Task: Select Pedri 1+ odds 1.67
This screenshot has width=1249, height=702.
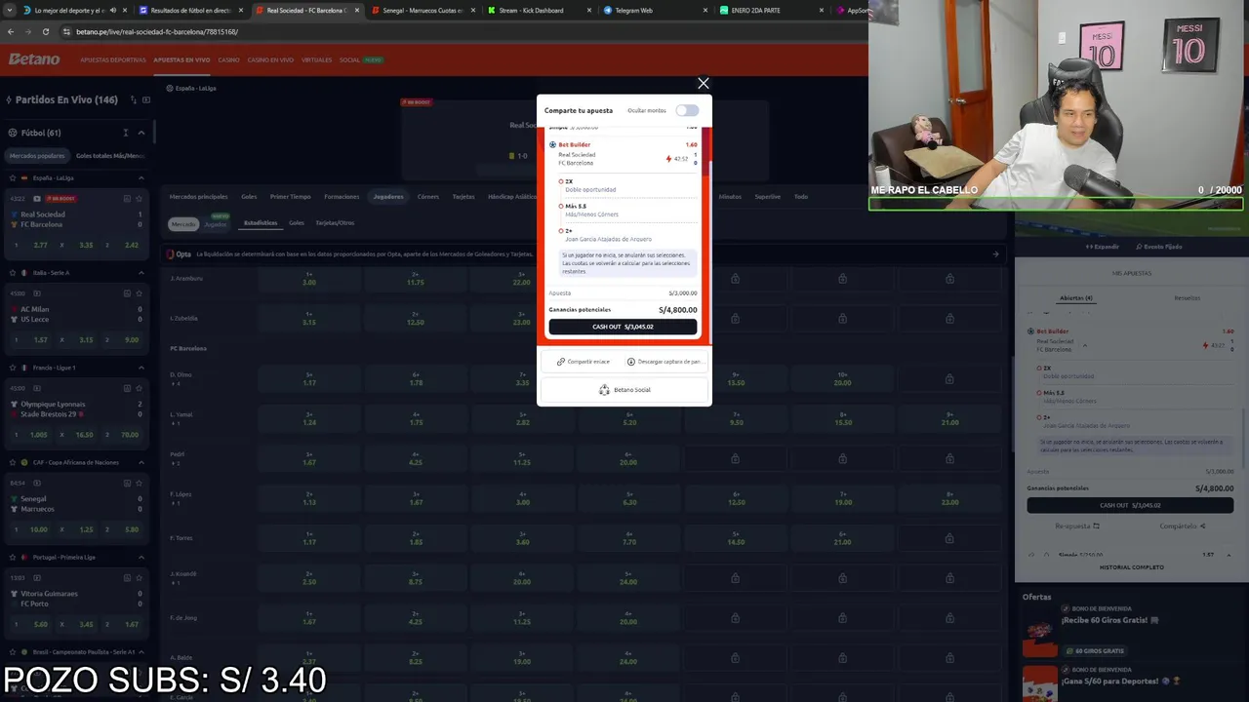Action: [309, 459]
